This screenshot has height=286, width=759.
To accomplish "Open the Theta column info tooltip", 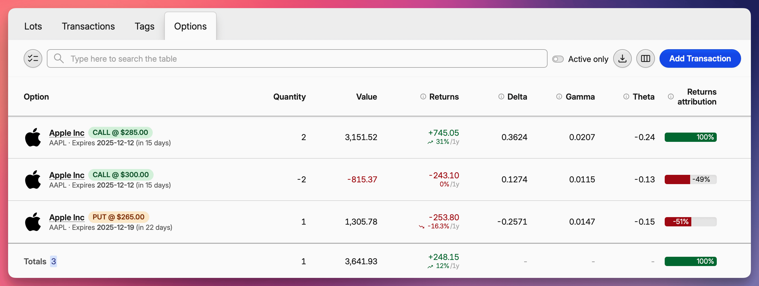I will pyautogui.click(x=626, y=96).
